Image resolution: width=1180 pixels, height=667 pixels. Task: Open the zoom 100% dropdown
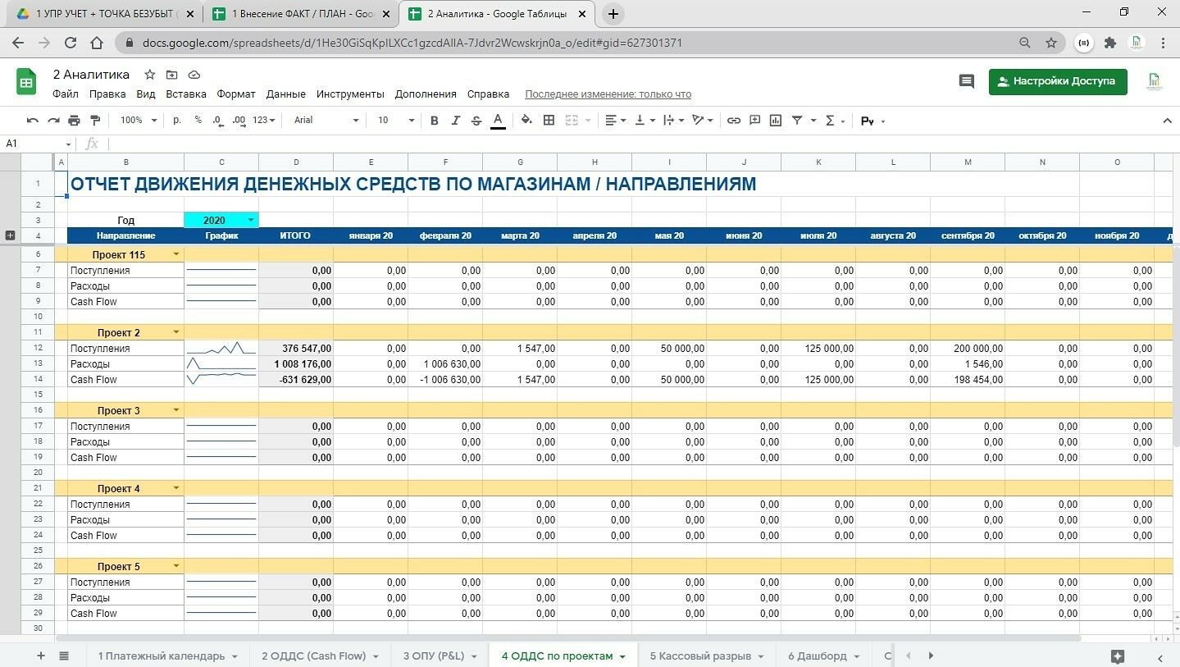tap(139, 121)
